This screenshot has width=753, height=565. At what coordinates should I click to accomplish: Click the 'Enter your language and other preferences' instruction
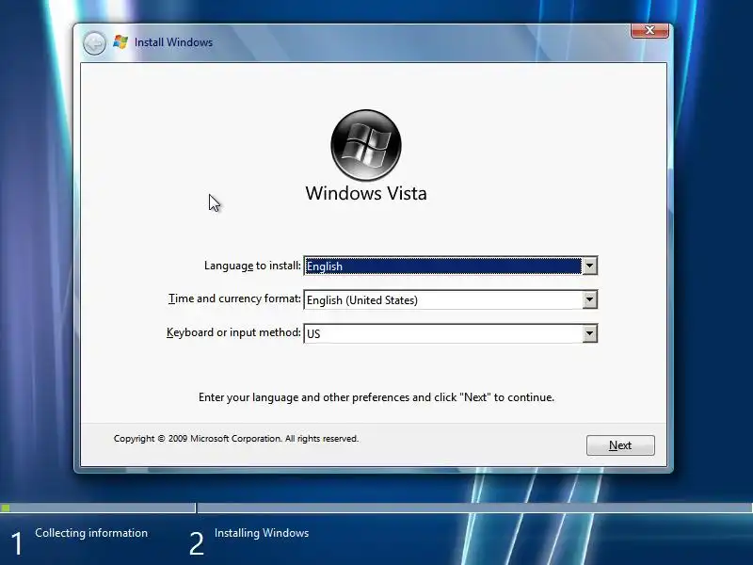[x=376, y=397]
